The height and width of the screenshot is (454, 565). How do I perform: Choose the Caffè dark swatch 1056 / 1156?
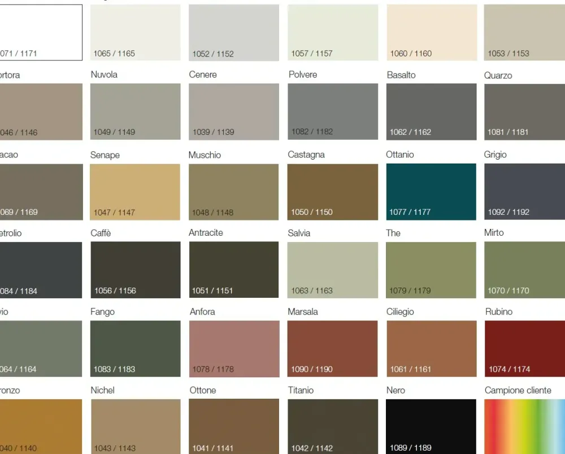coord(135,270)
